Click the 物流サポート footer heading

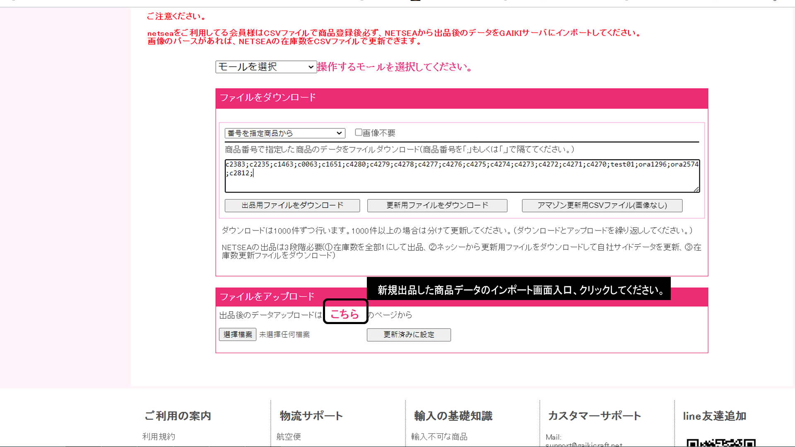(311, 416)
